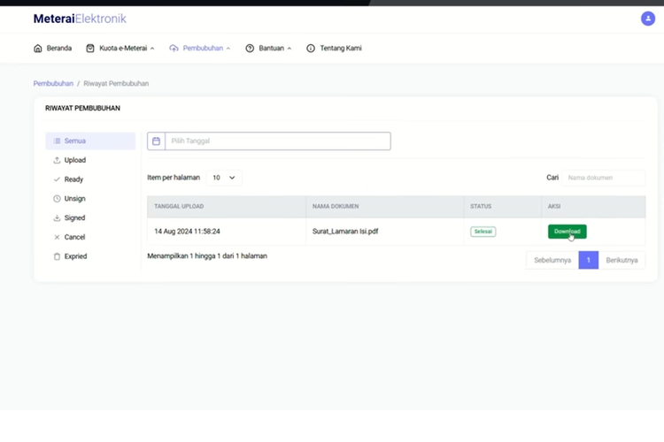This screenshot has height=442, width=664.
Task: Click the Pembubuhan breadcrumb link
Action: click(53, 83)
